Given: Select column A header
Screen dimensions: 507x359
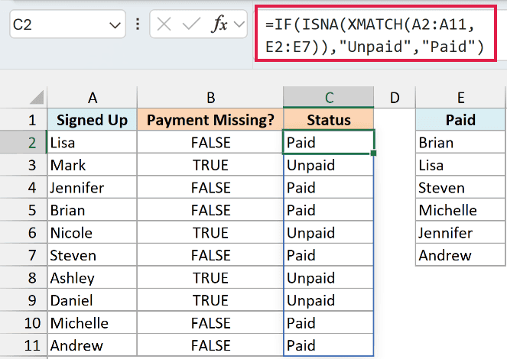Looking at the screenshot, I should click(93, 97).
